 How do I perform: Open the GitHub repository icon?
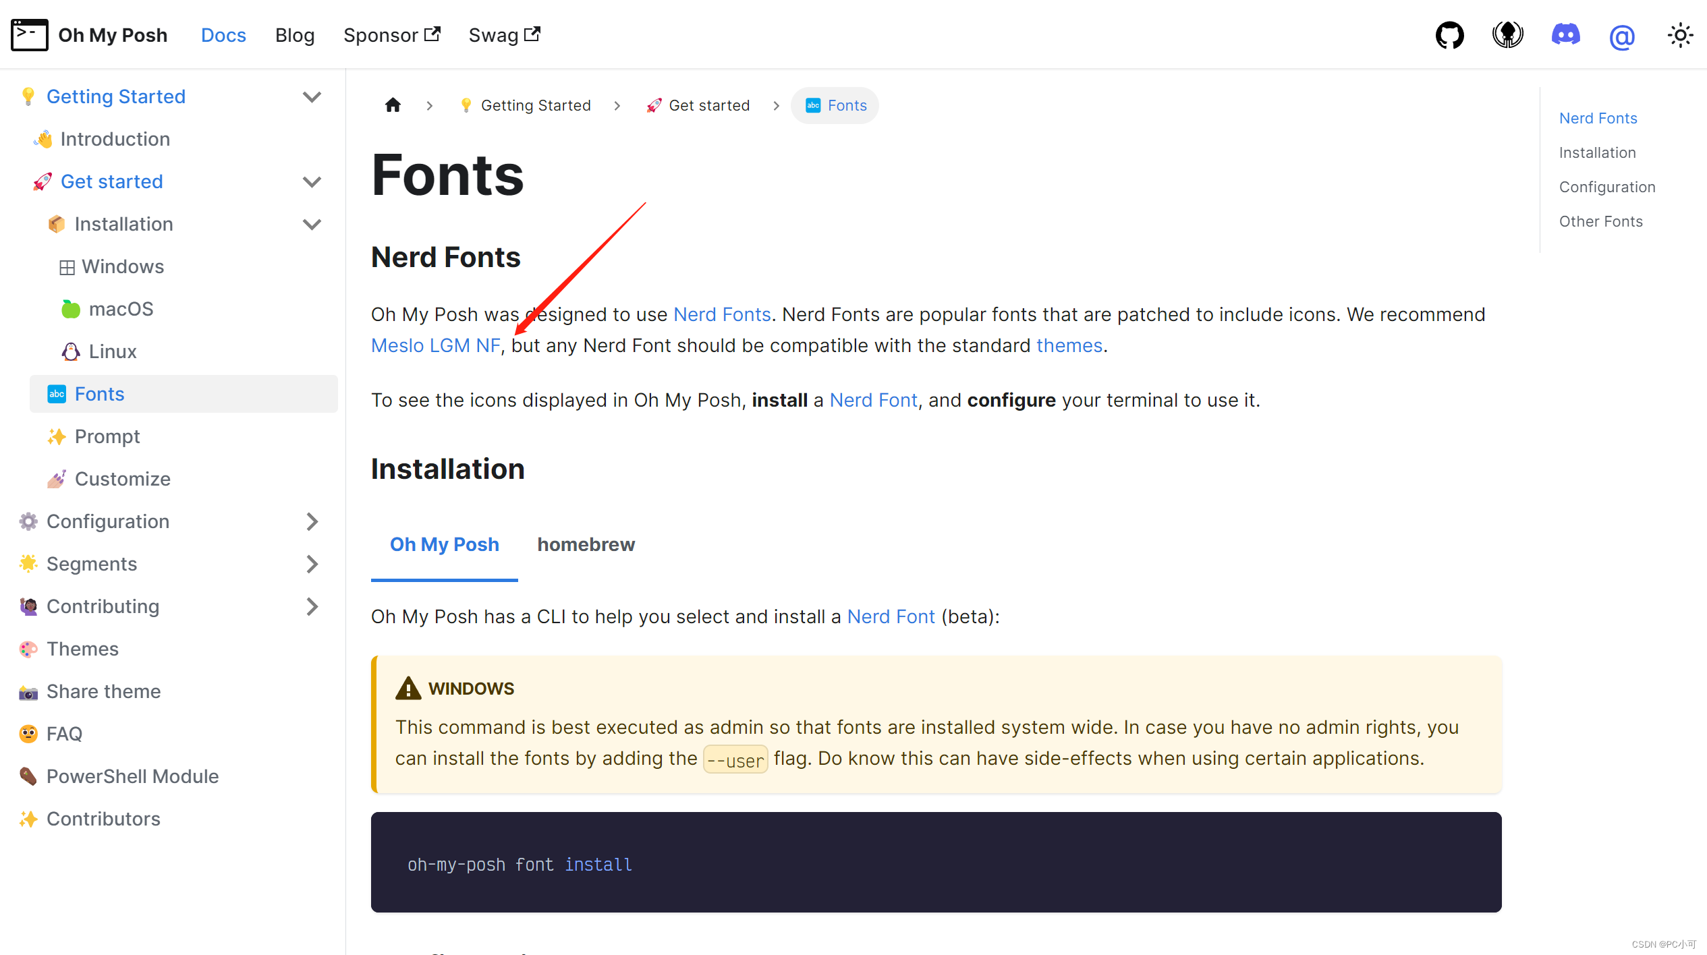click(x=1449, y=35)
